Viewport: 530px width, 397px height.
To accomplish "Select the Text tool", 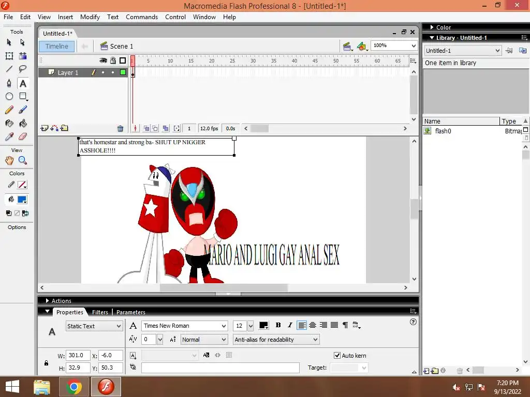I will point(23,83).
